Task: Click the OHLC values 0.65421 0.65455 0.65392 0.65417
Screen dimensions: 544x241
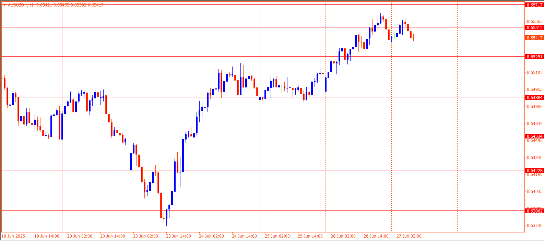Action: [x=70, y=5]
